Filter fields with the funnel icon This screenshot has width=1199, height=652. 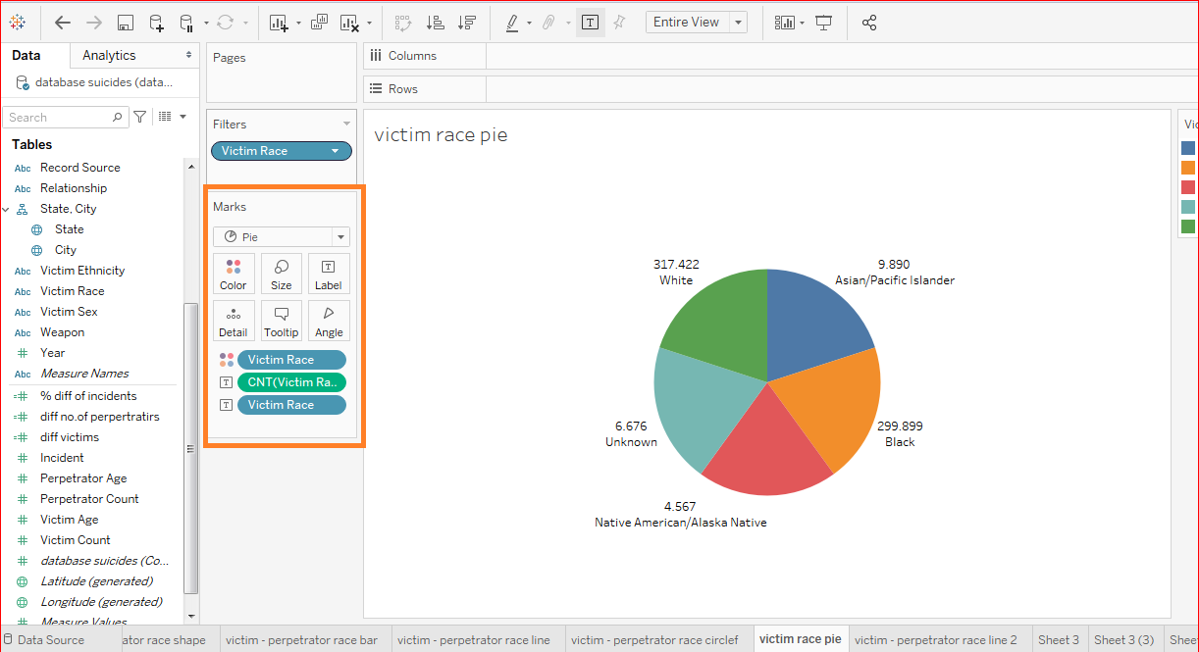[x=140, y=117]
